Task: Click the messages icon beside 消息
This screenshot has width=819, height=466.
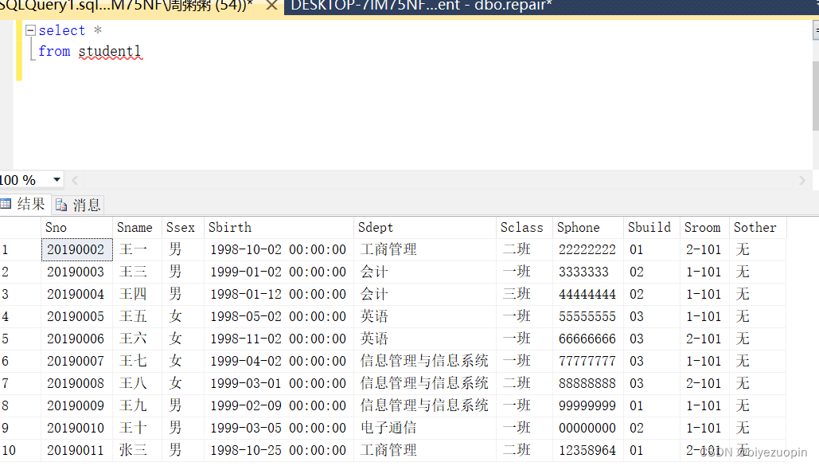Action: pos(61,205)
